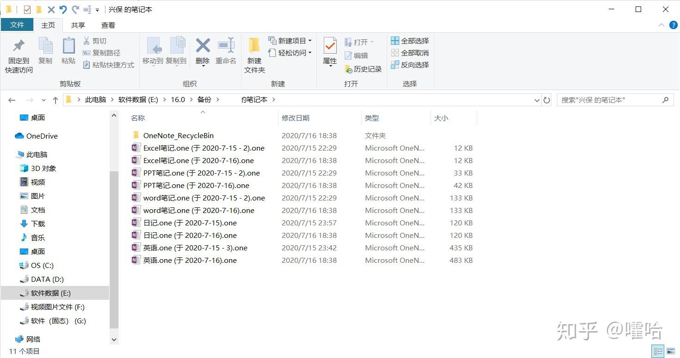Navigate to 软件数据 (E:) breadcrumb
Viewport: 680px width, 358px height.
click(138, 100)
